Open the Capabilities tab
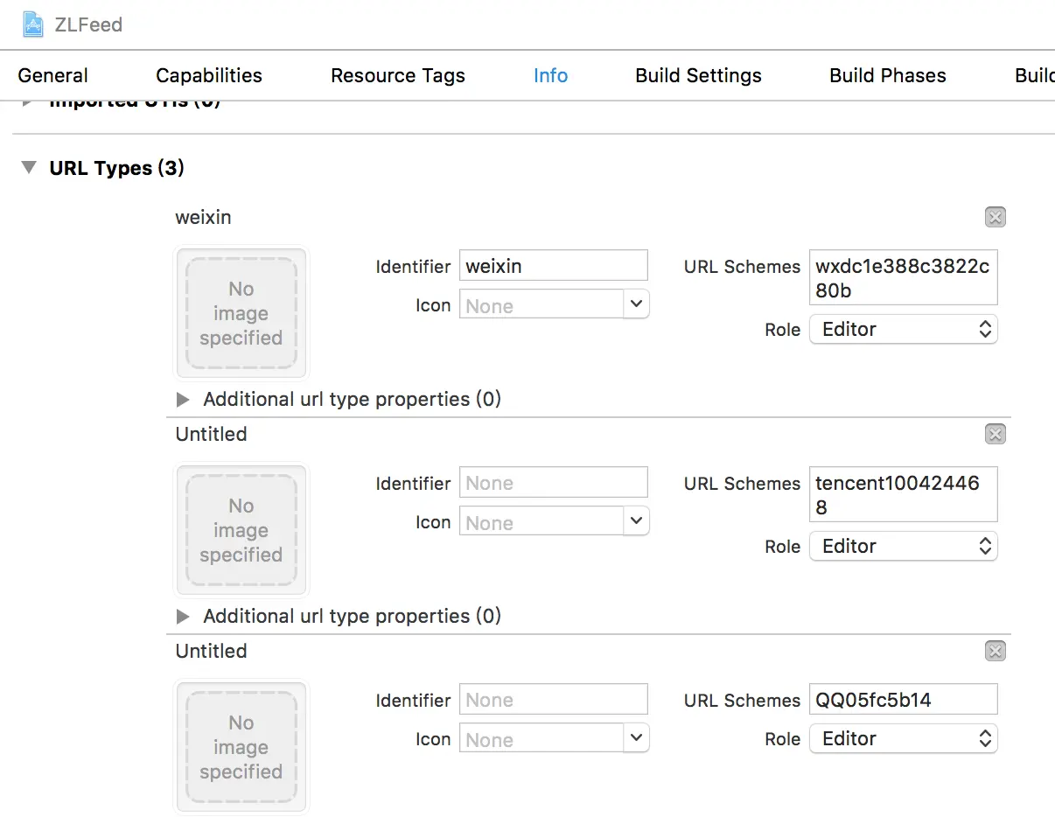 209,75
